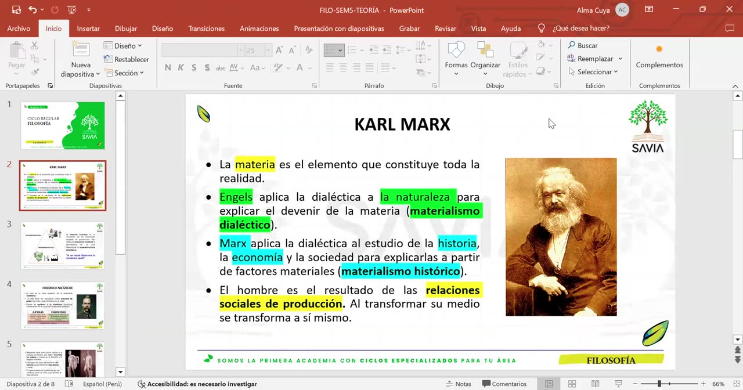Open the Comentarios pane
This screenshot has height=390, width=743.
(x=504, y=384)
